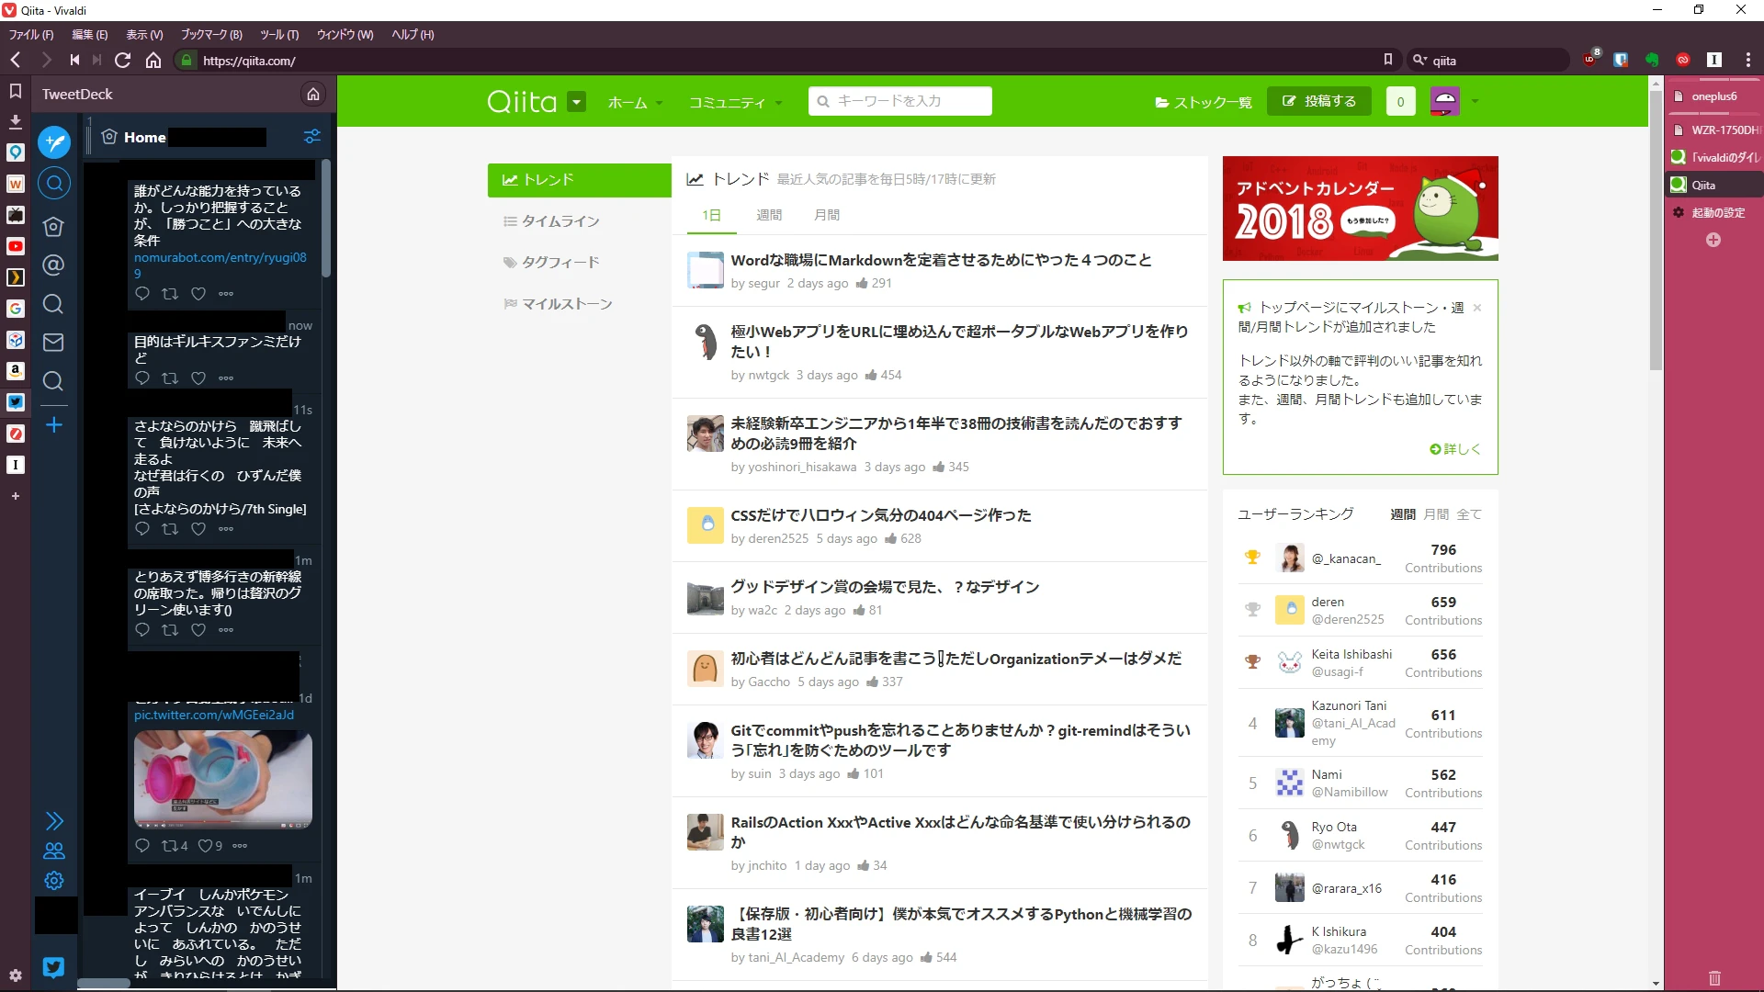Expand the コミュニティ dropdown menu
This screenshot has width=1764, height=992.
point(736,102)
